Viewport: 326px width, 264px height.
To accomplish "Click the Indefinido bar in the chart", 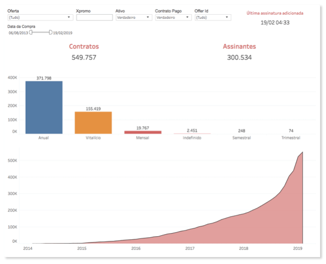I will coord(192,133).
